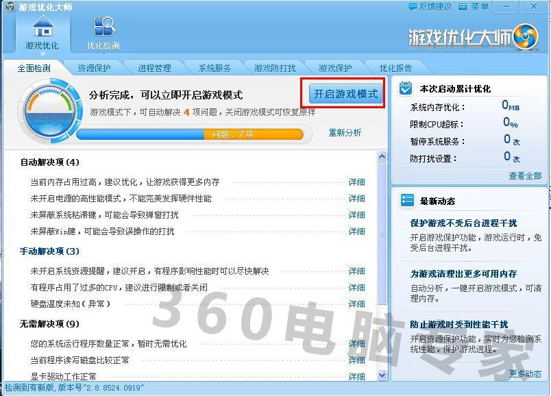Viewport: 551px width, 396px height.
Task: Click the 重新分析 link
Action: (345, 132)
